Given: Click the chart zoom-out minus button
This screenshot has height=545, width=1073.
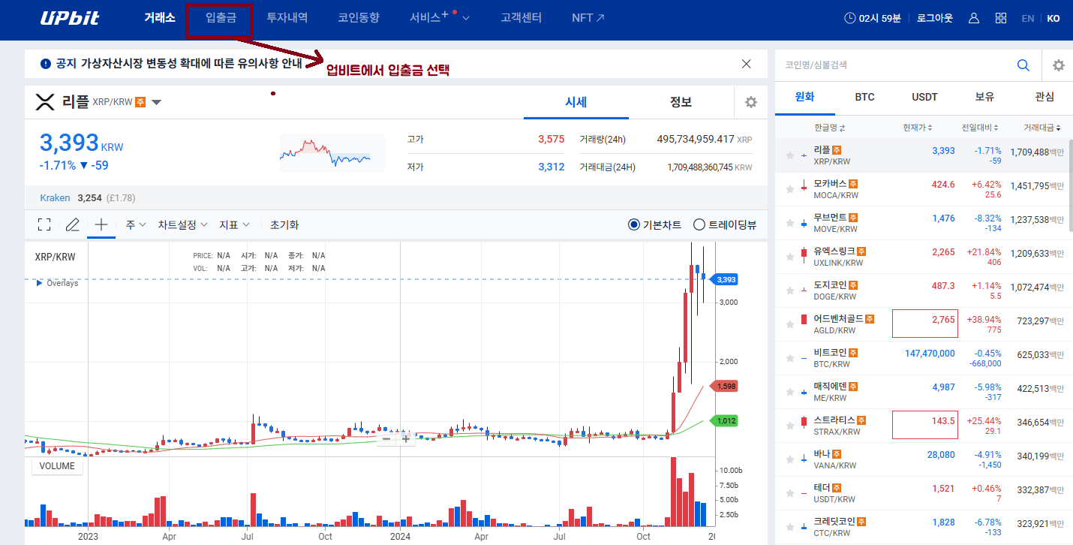Looking at the screenshot, I should tap(386, 438).
